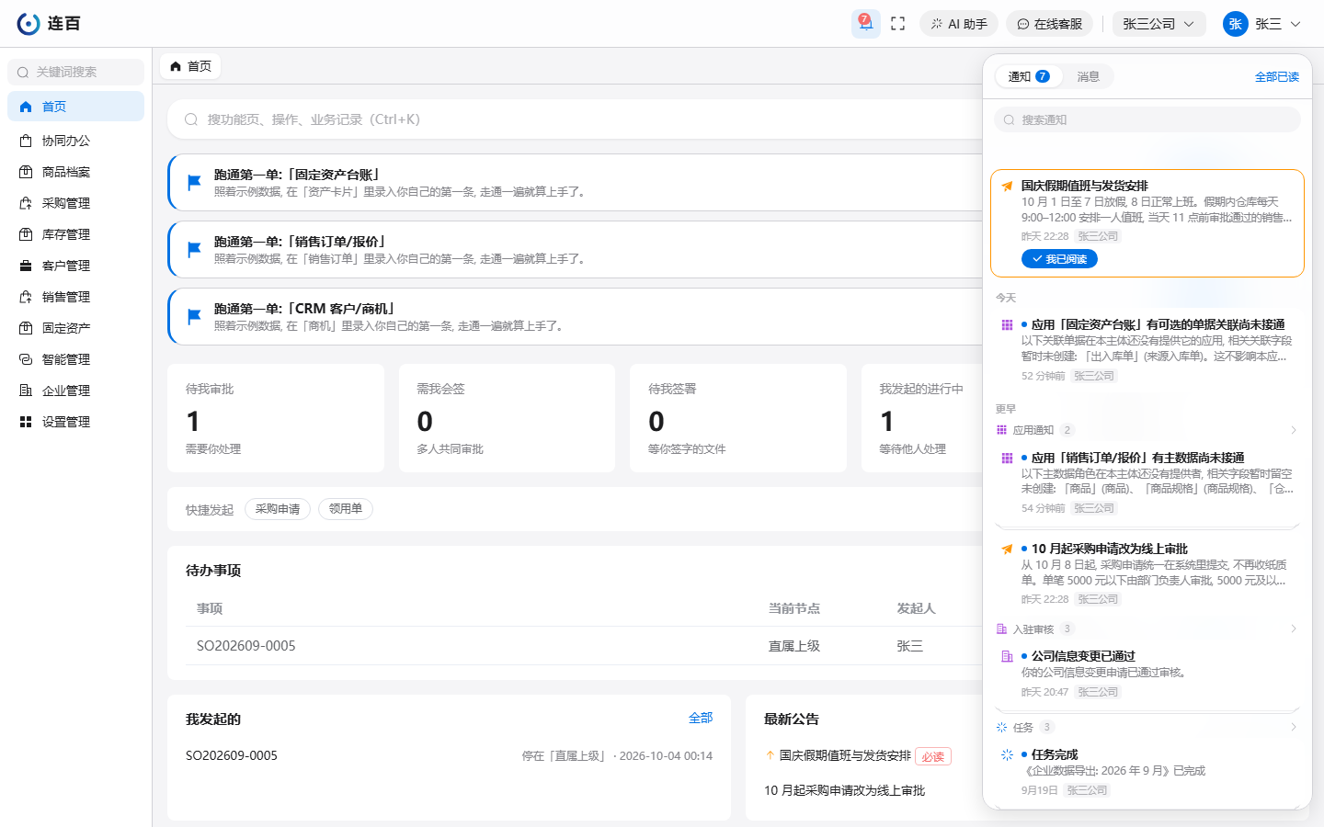Toggle fullscreen mode icon
Viewport: 1324px width, 827px height.
898,24
